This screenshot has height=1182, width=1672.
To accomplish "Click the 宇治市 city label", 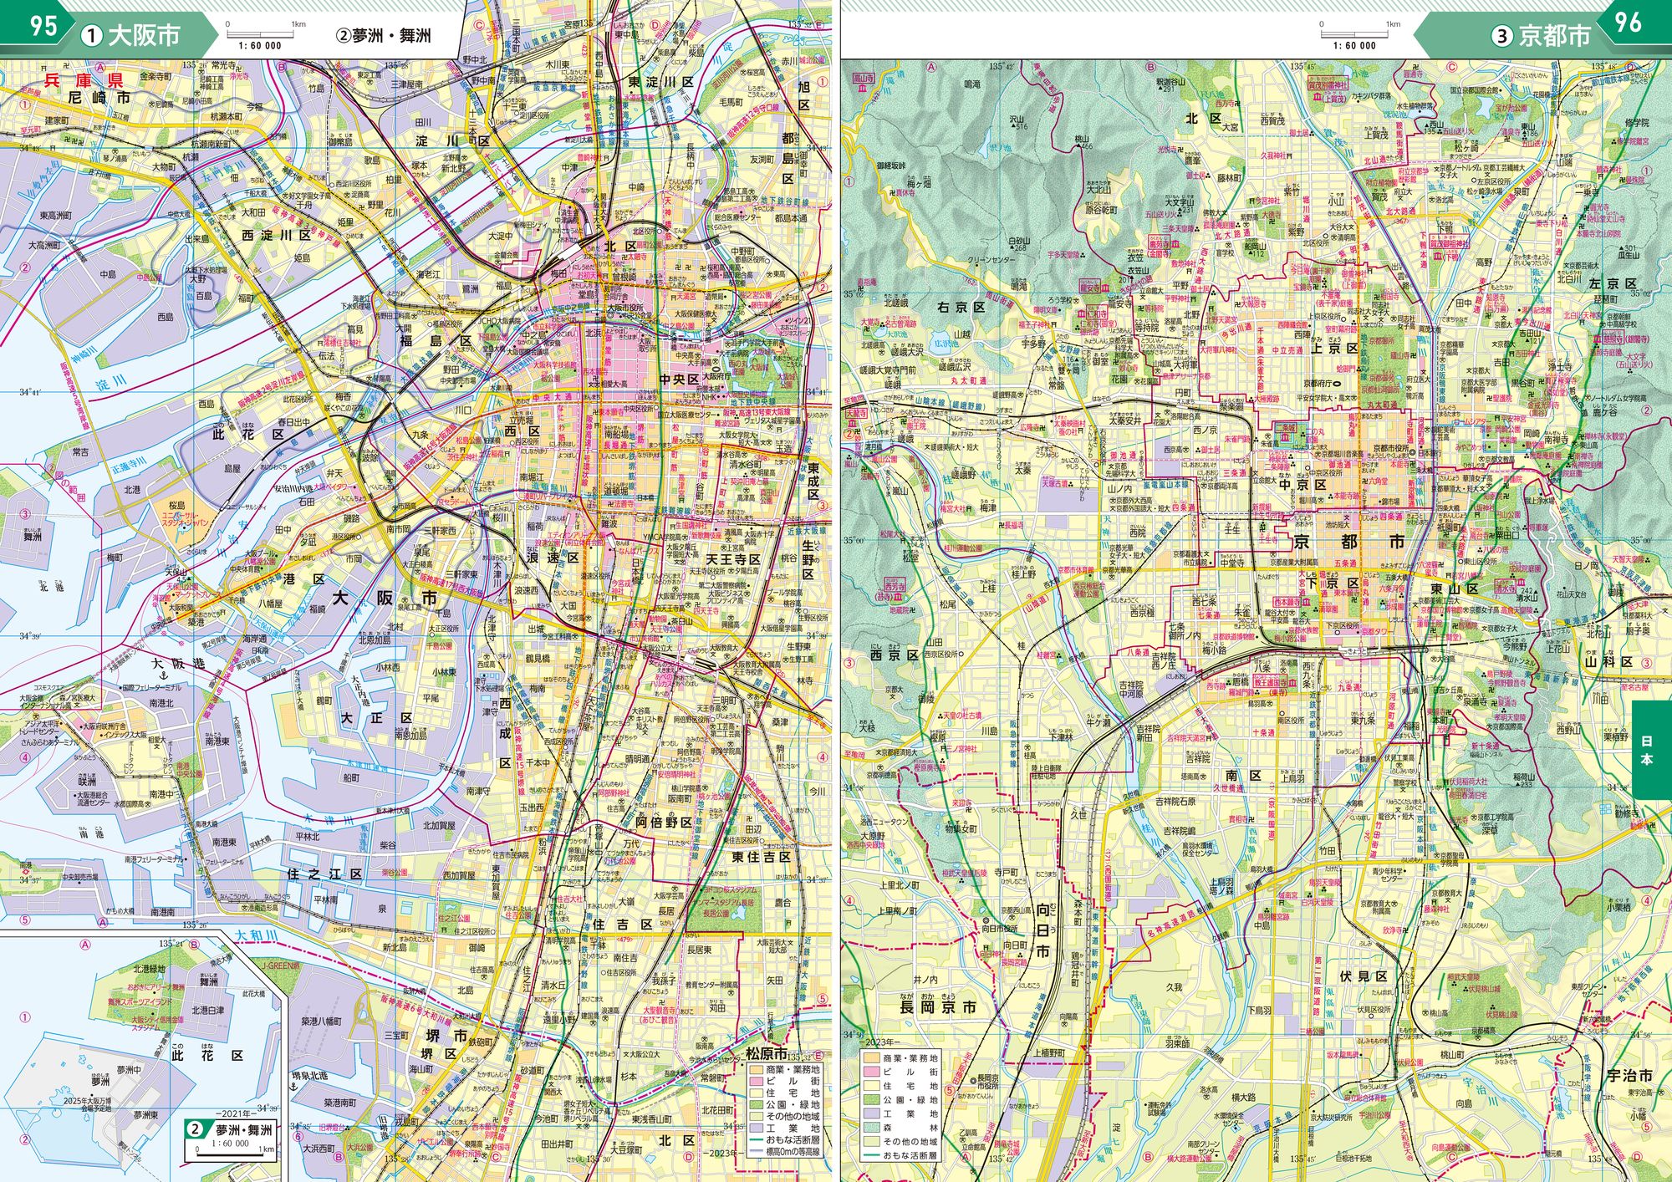I will pos(1629,1075).
